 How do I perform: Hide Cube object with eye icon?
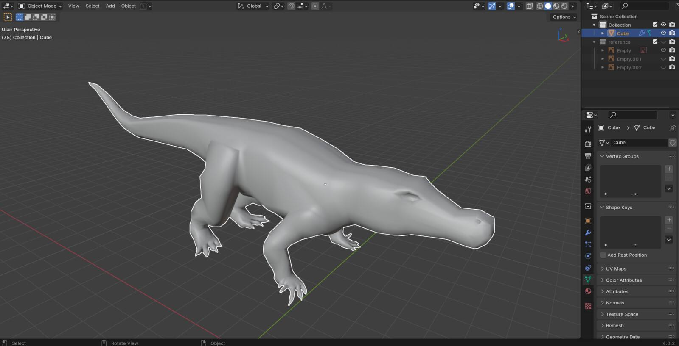point(663,33)
